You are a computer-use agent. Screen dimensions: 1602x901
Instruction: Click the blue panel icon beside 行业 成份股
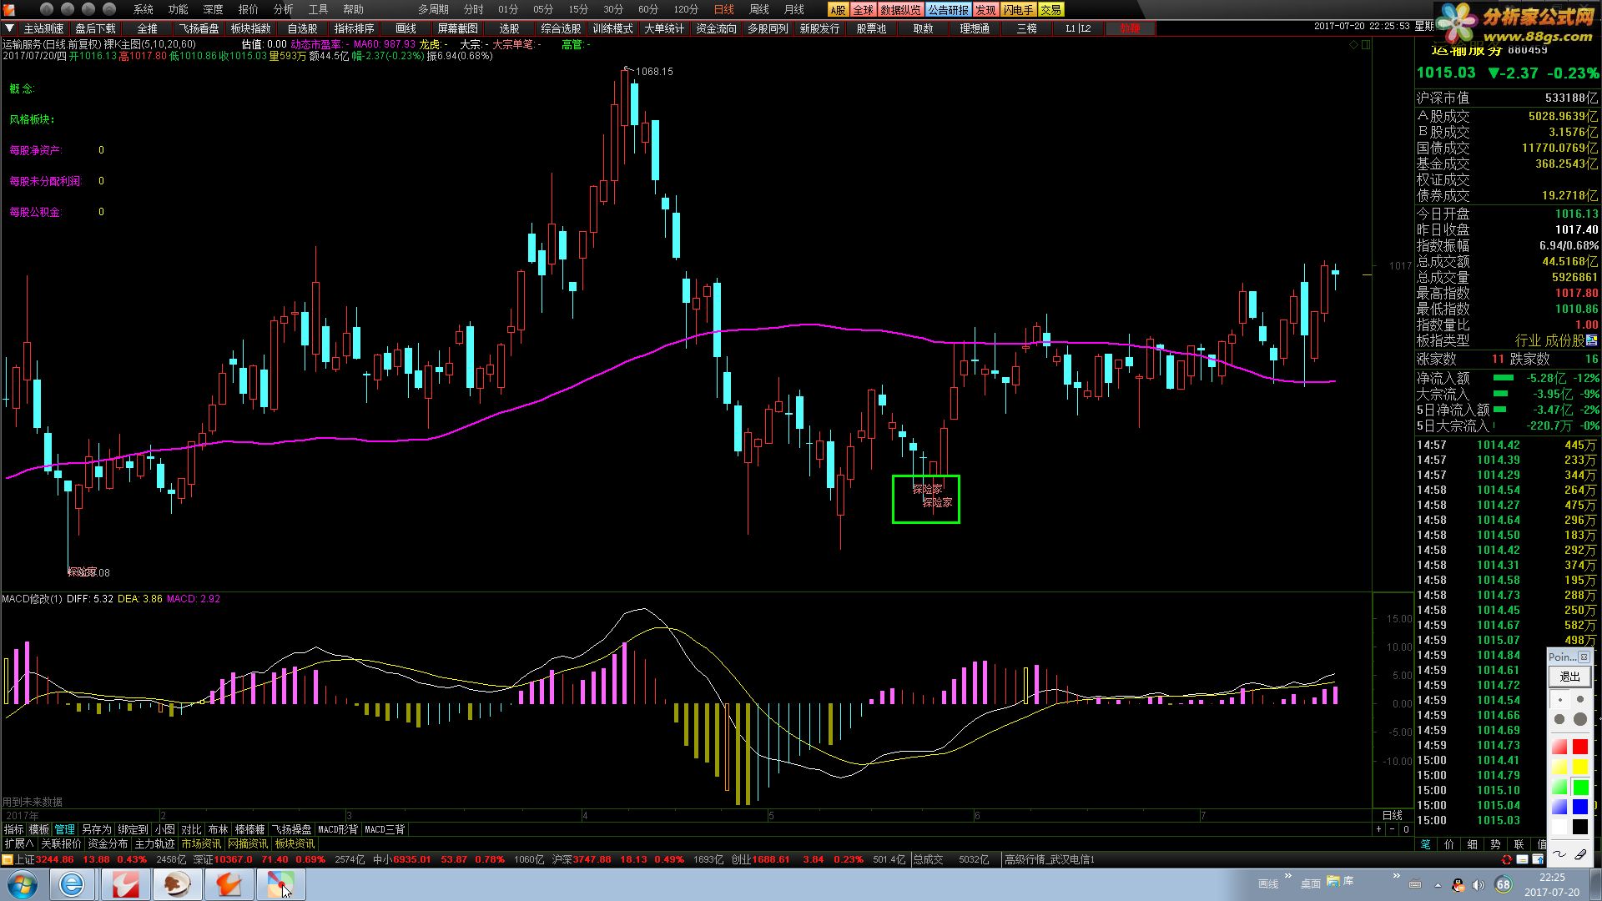coord(1592,340)
